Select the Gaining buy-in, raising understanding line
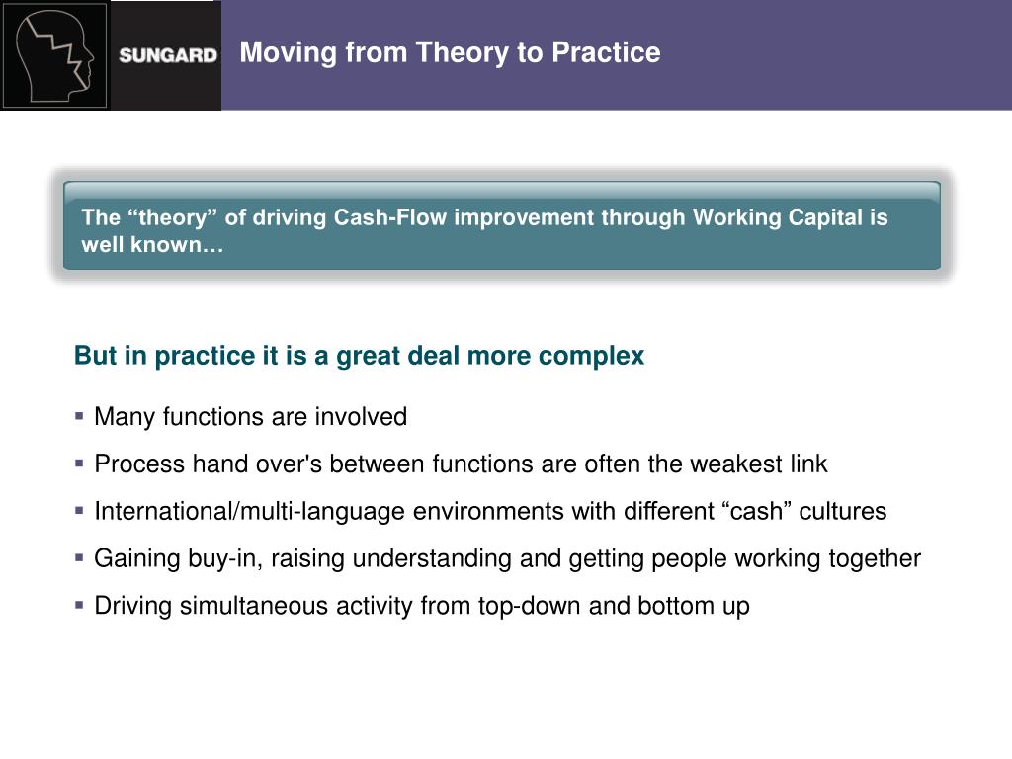The image size is (1012, 759). tap(507, 559)
